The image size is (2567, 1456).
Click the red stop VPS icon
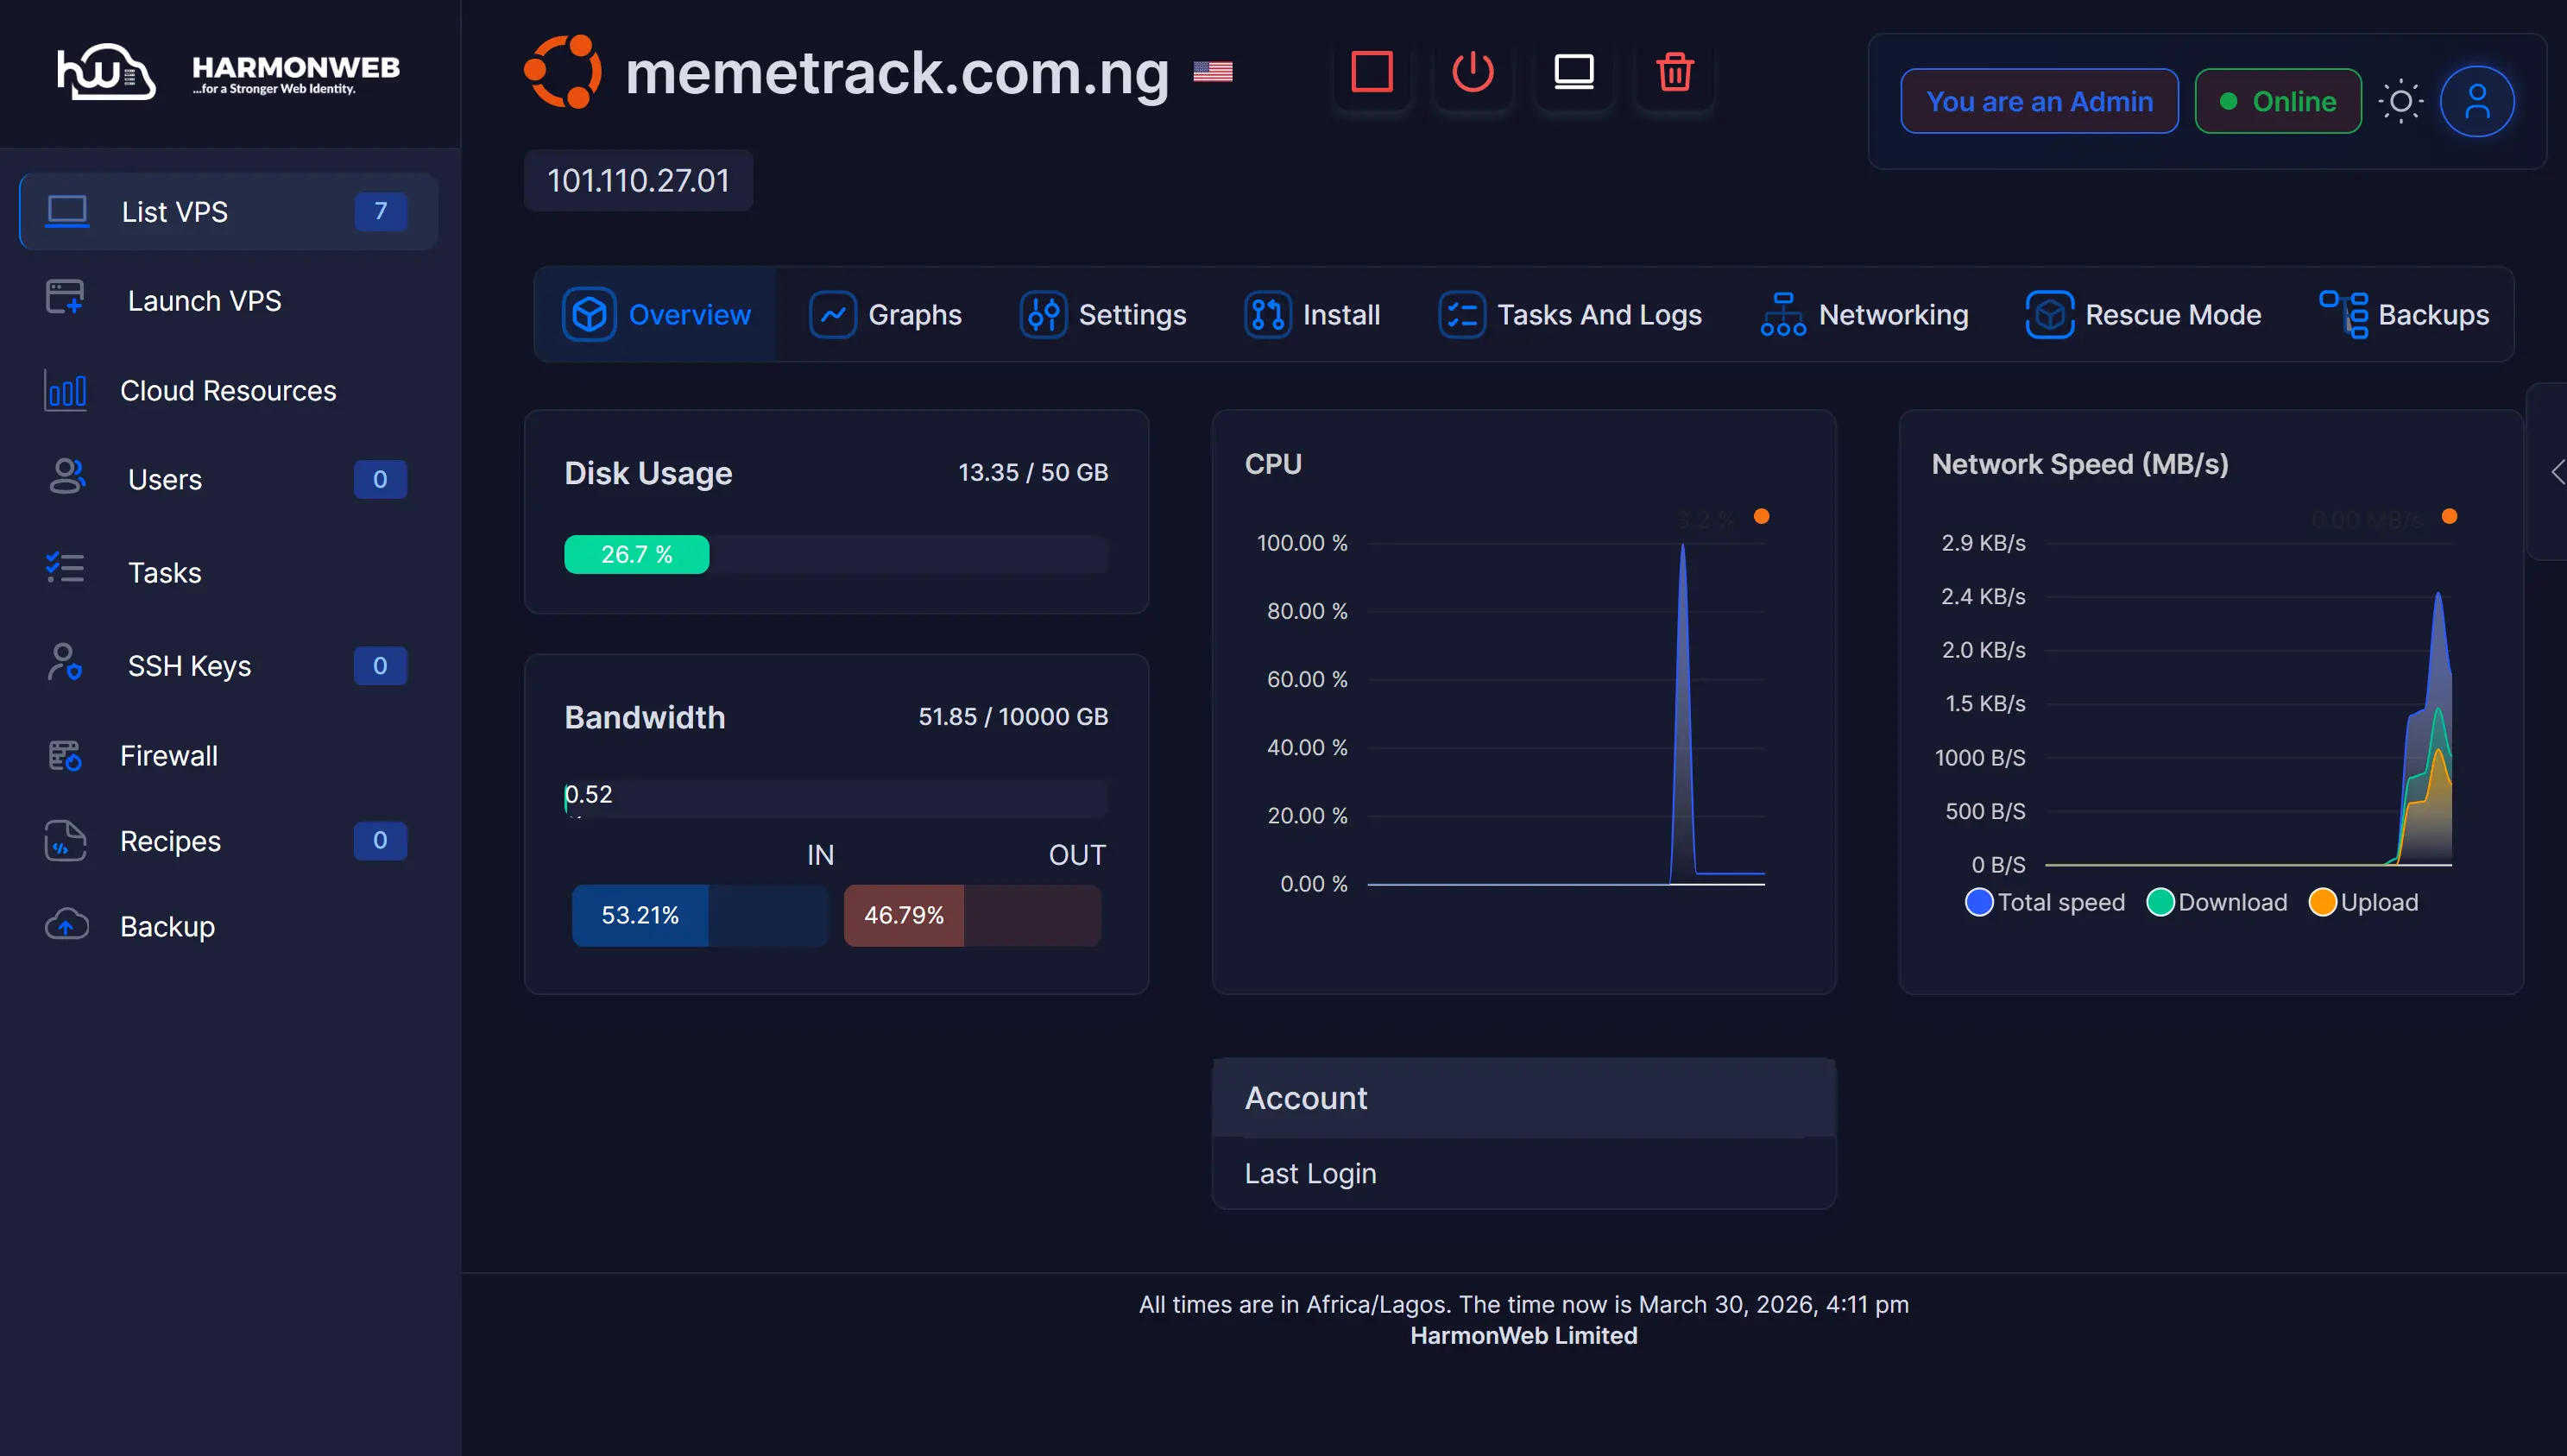click(x=1371, y=72)
